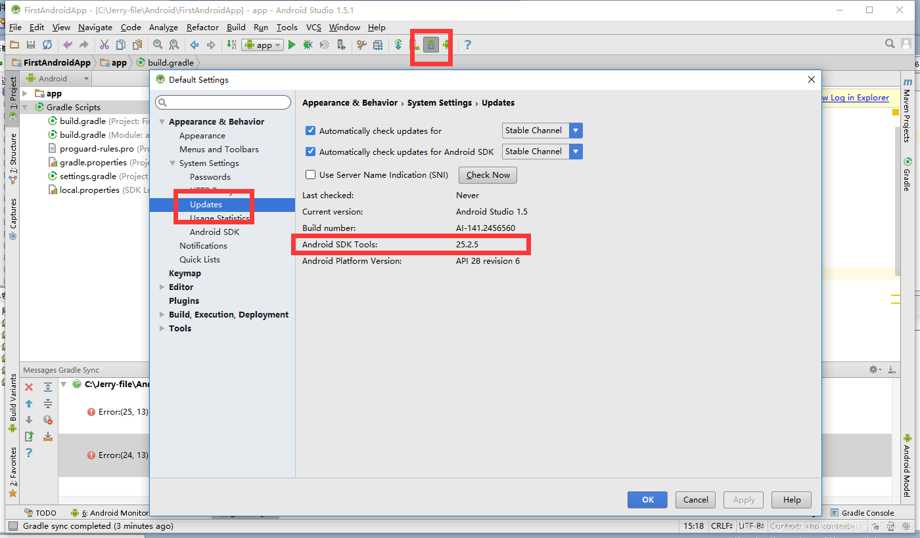Open the updates Stable Channel dropdown
The height and width of the screenshot is (538, 920).
point(542,131)
